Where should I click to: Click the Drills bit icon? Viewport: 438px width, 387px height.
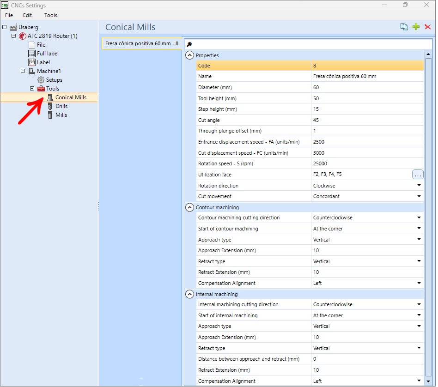point(50,106)
